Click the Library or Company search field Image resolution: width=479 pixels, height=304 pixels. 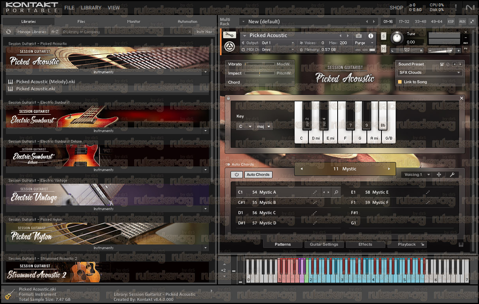click(126, 32)
